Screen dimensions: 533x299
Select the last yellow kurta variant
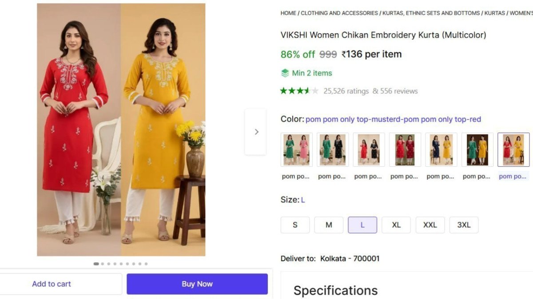pos(513,149)
